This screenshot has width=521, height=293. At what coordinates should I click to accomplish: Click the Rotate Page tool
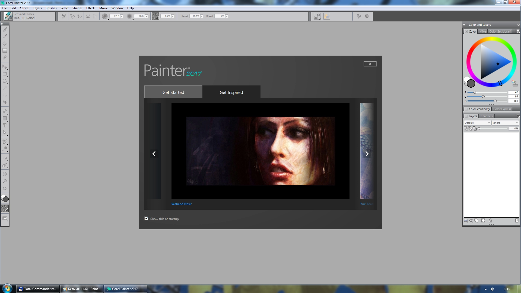pos(5,188)
